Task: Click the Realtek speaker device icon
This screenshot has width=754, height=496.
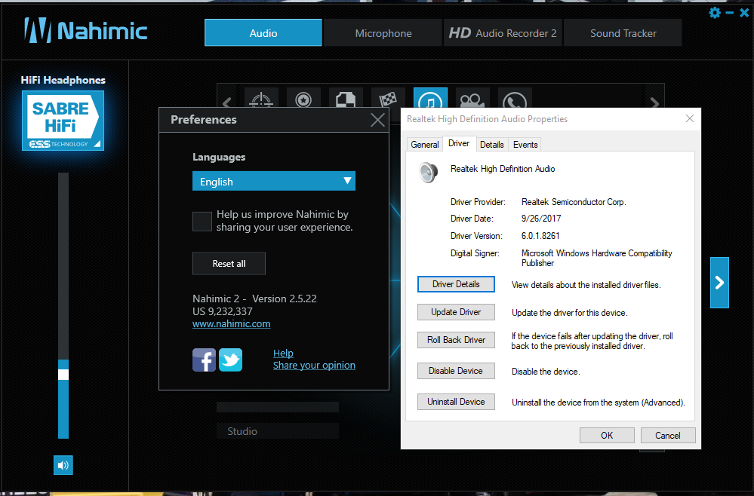Action: pos(427,173)
